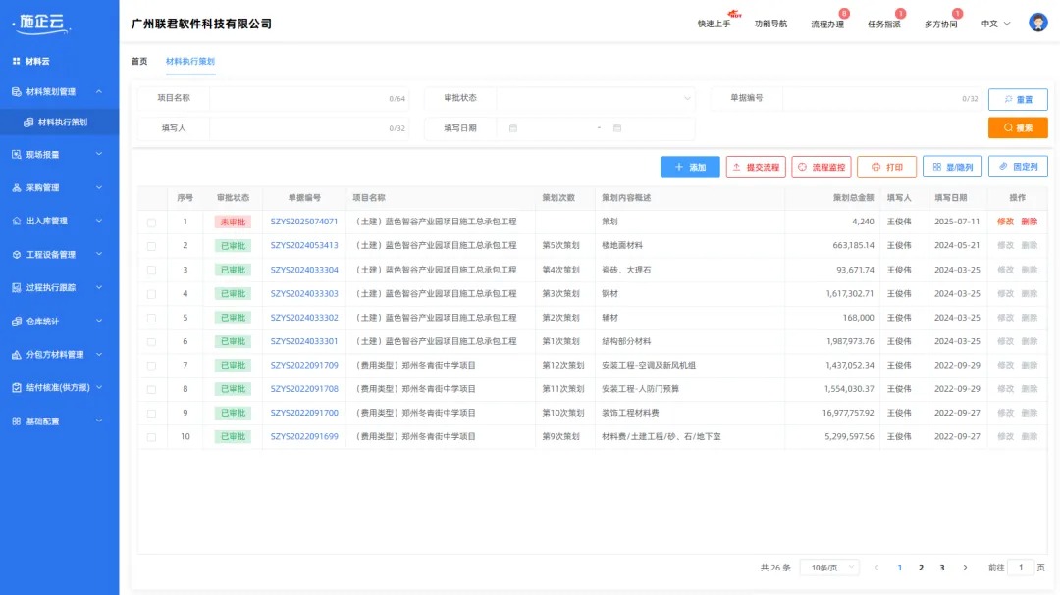Switch to the 首页 tab
This screenshot has height=595, width=1060.
pos(139,61)
